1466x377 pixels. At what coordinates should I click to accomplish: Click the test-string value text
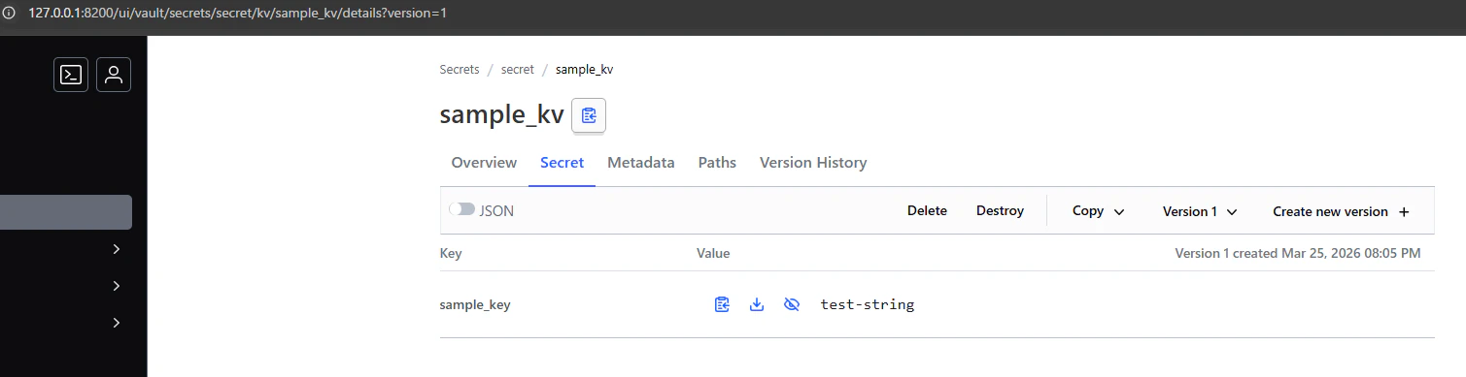(868, 304)
